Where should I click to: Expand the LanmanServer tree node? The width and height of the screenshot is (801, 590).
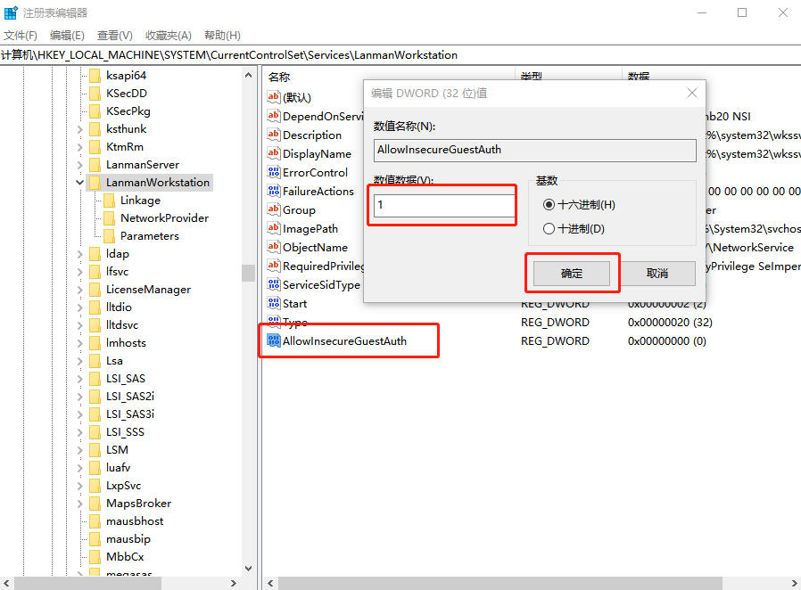click(x=79, y=165)
